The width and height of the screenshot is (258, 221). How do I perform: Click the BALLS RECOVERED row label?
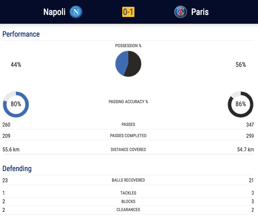click(x=128, y=180)
